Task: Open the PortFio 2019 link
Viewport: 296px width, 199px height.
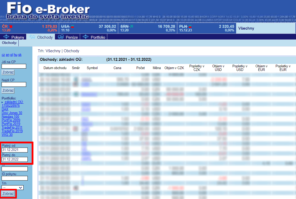Action: (x=11, y=124)
